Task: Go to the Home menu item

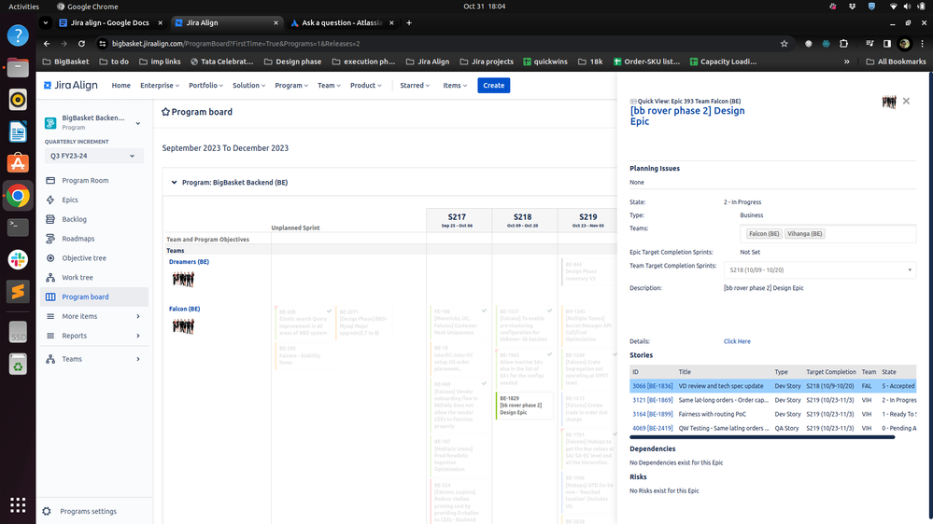Action: tap(120, 86)
